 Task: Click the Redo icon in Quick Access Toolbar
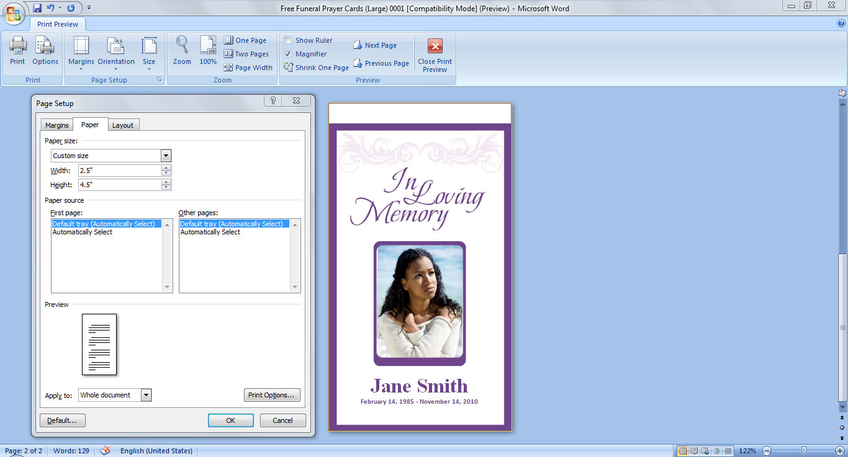pos(71,8)
